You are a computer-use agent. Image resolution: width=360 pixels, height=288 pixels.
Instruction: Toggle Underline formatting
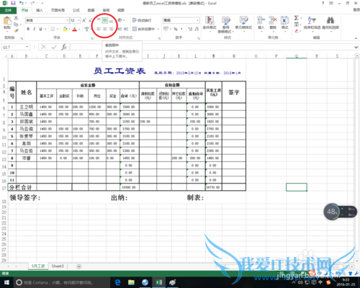click(x=40, y=29)
